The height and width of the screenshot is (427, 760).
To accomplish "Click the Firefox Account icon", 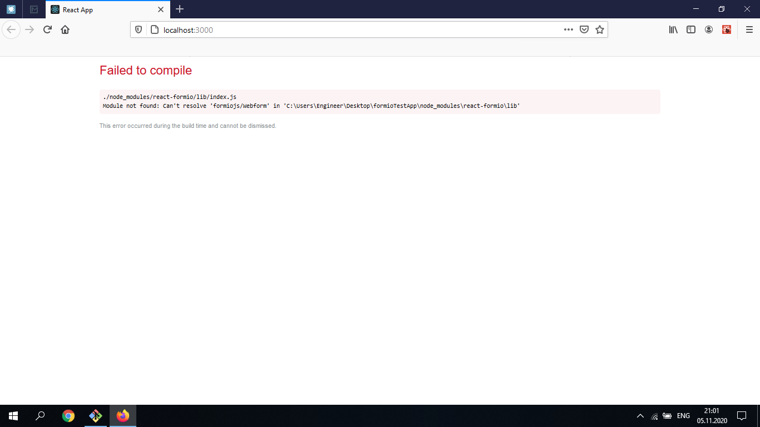I will [709, 29].
